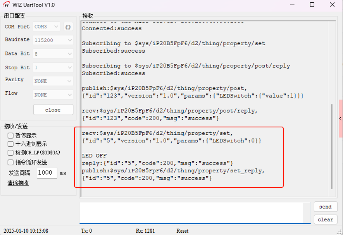Open the Flow control dropdown
Screen dimensions: 343x235
(x=53, y=94)
